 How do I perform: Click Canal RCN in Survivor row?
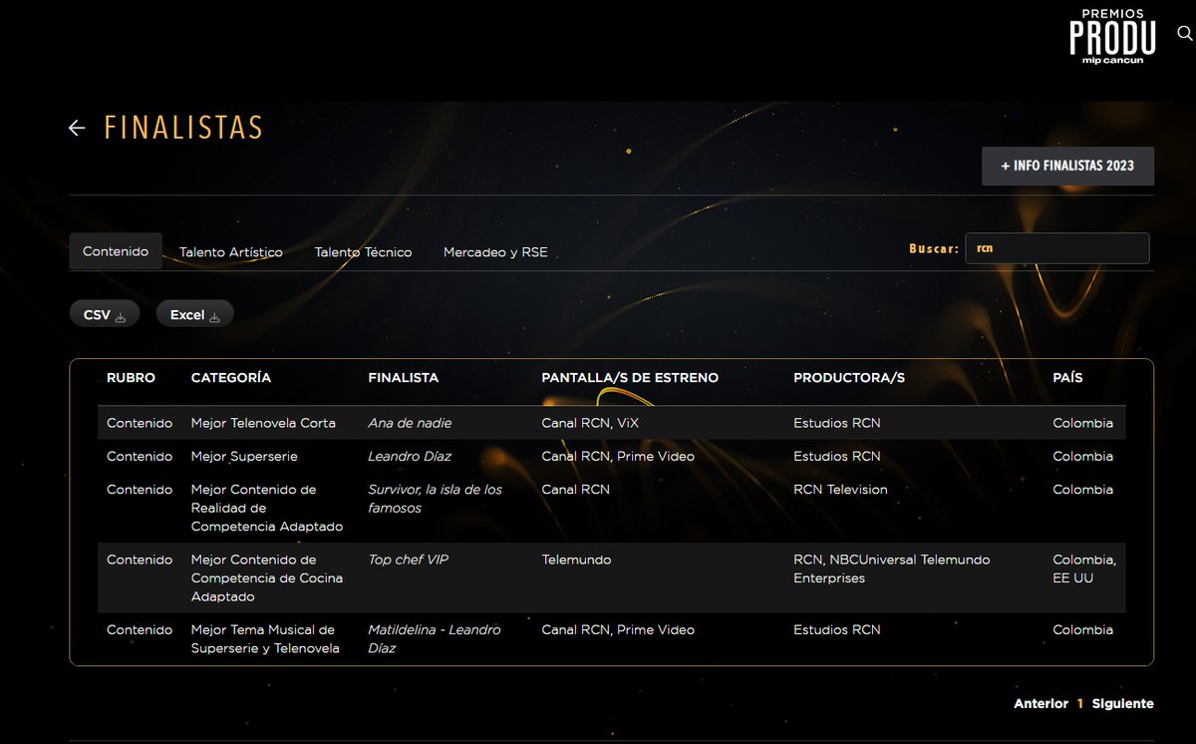click(x=575, y=490)
